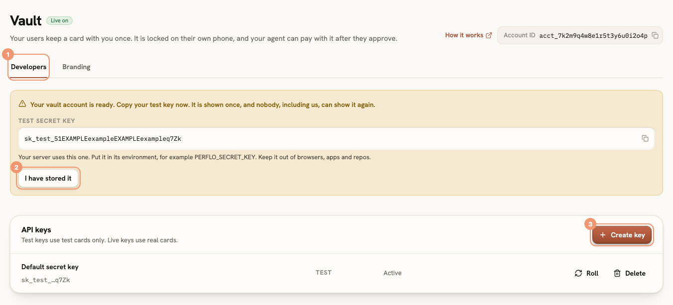673x305 pixels.
Task: Click the Live on status badge
Action: click(x=60, y=20)
